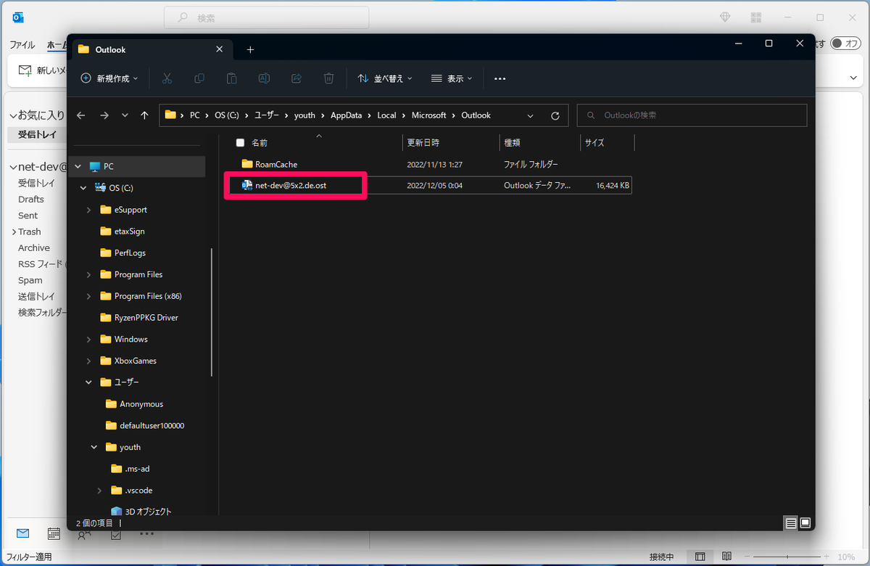The height and width of the screenshot is (566, 870).
Task: Click the Outlookの検索 search box
Action: [x=692, y=115]
